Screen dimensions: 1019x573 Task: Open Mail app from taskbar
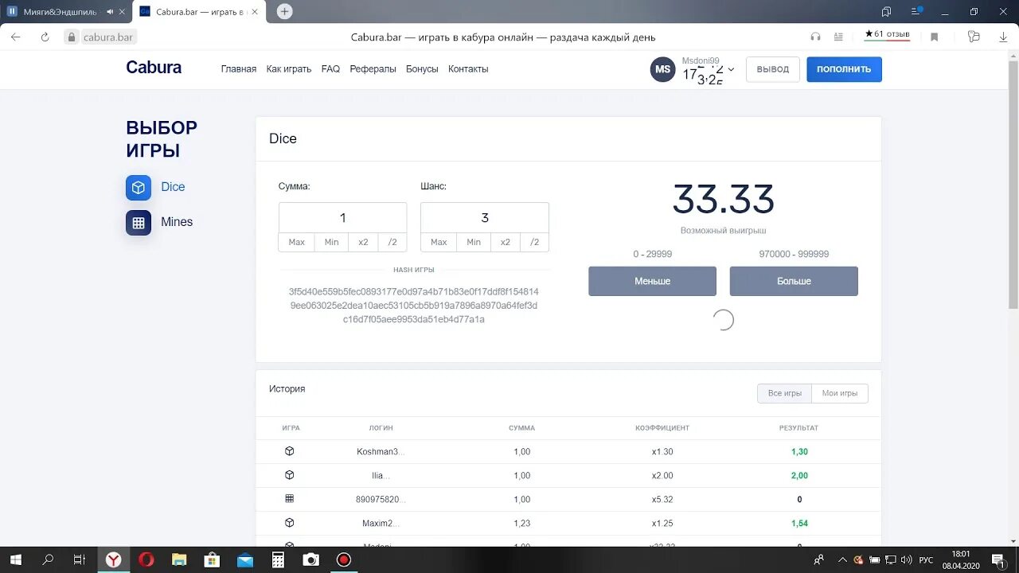pyautogui.click(x=245, y=559)
